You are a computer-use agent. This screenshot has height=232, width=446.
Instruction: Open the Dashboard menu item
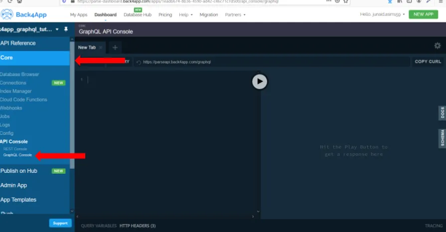point(106,15)
